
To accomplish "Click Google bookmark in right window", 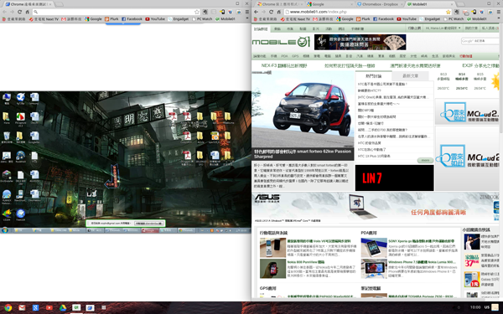I will (x=345, y=19).
